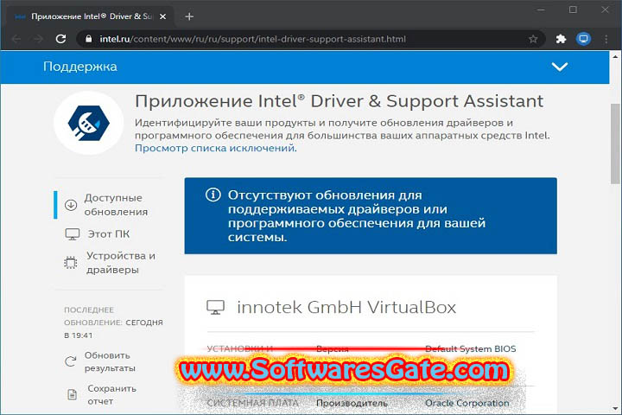This screenshot has height=415, width=622.
Task: Minimize the browser window
Action: tap(541, 10)
